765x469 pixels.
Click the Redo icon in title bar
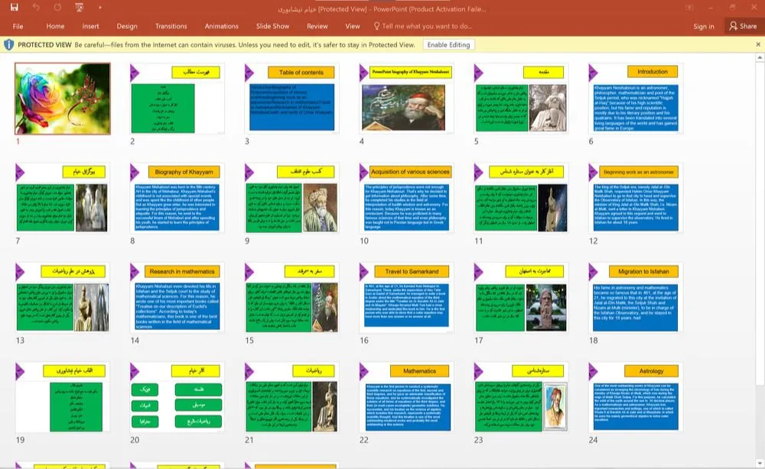click(58, 8)
